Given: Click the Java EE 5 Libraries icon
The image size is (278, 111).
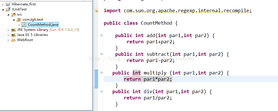Looking at the screenshot, I should (13, 35).
